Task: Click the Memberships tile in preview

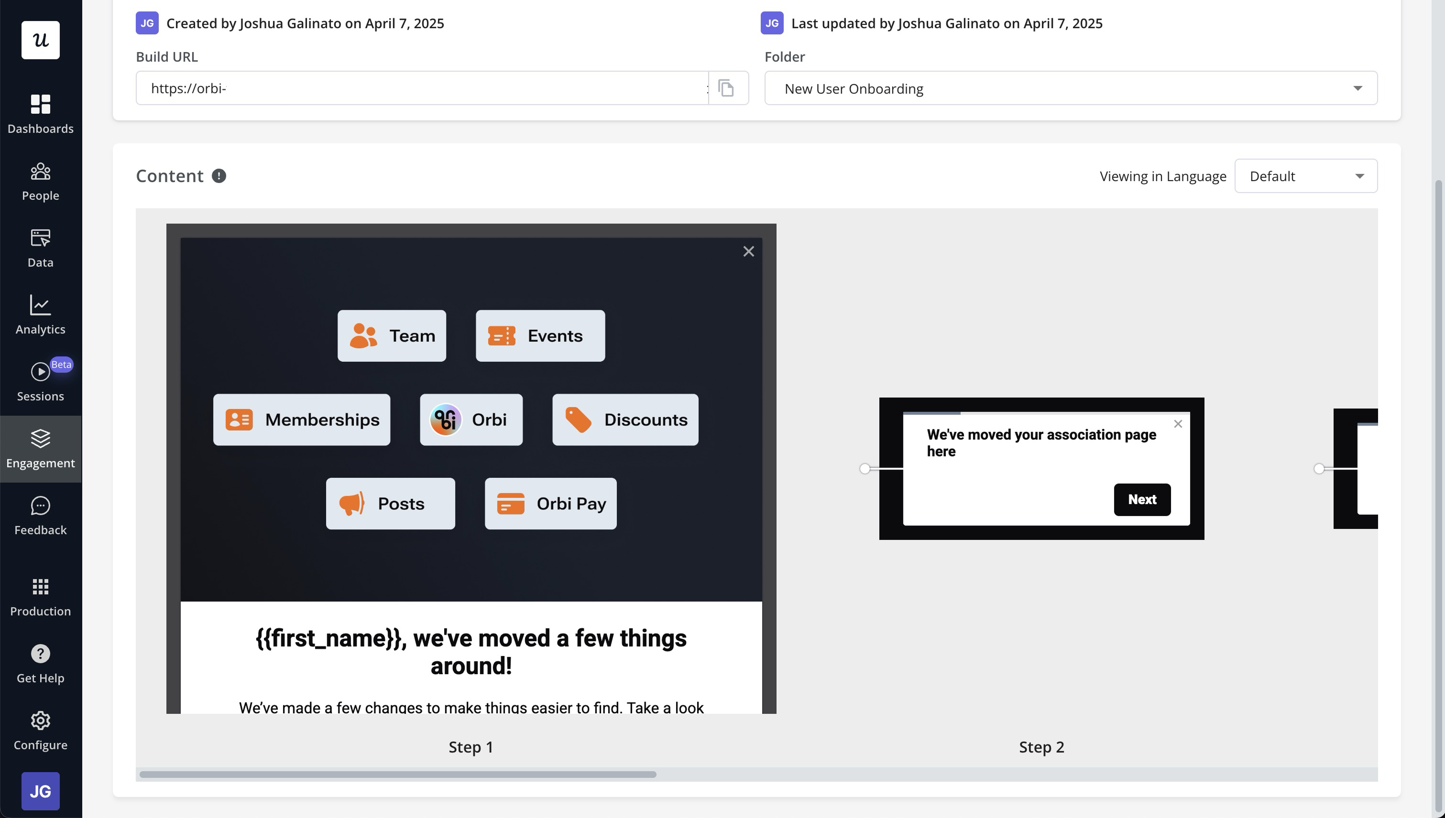Action: click(x=302, y=420)
